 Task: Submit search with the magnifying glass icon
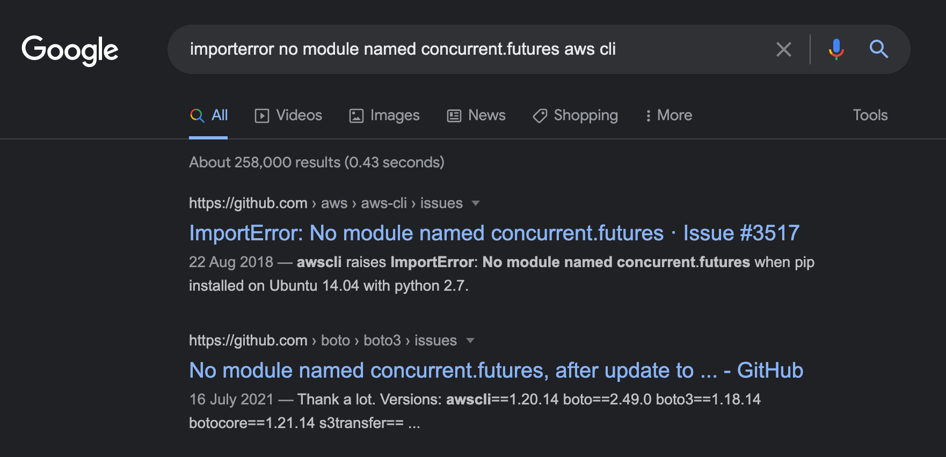click(878, 49)
